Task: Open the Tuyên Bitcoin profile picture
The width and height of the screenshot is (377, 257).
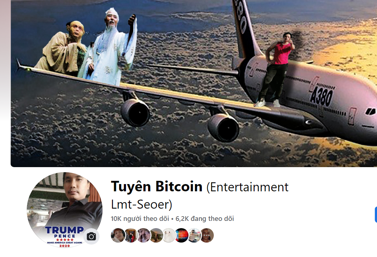Action: pos(65,210)
